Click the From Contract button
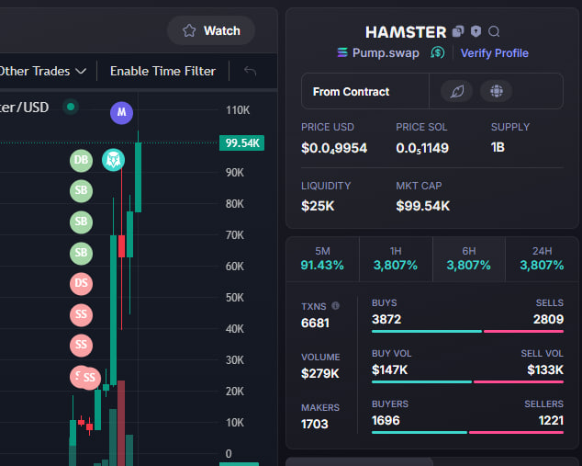This screenshot has height=466, width=582. click(x=352, y=91)
